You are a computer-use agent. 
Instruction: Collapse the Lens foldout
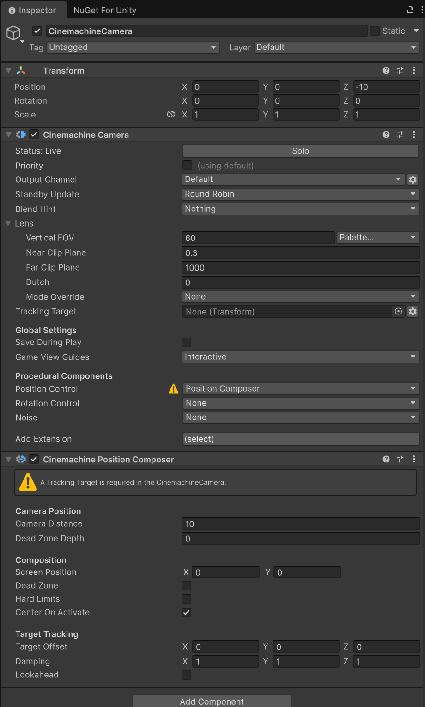(8, 223)
